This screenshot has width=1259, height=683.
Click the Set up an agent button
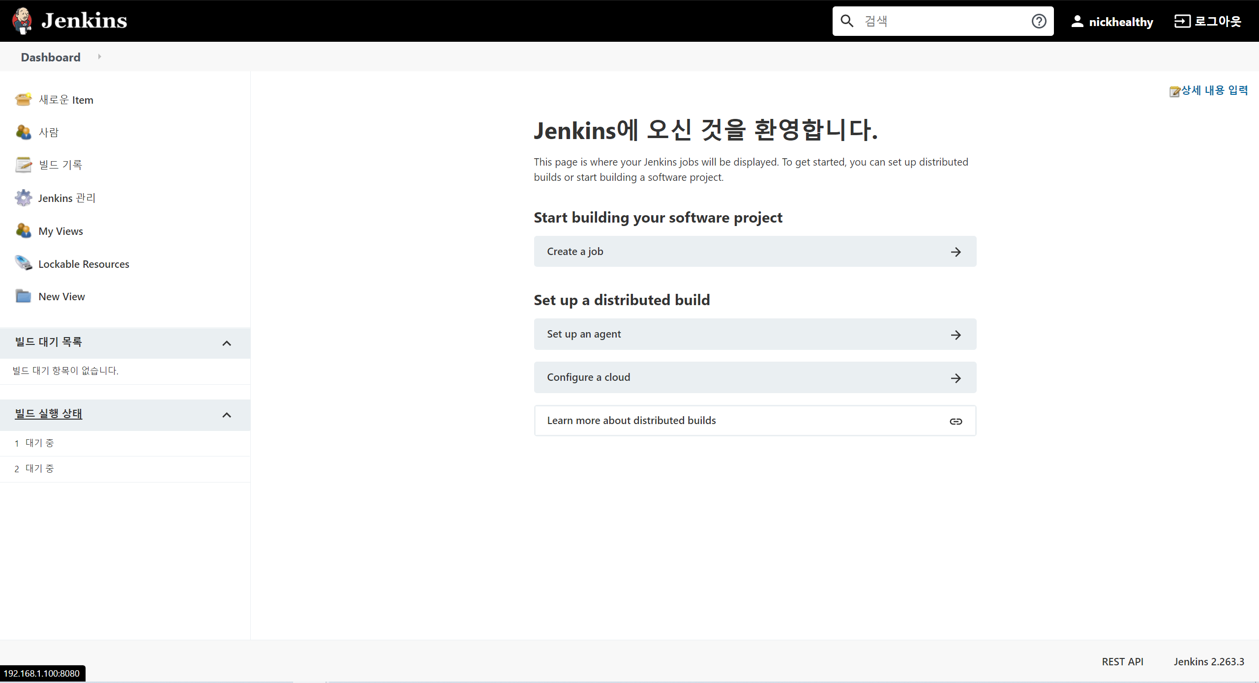click(755, 334)
